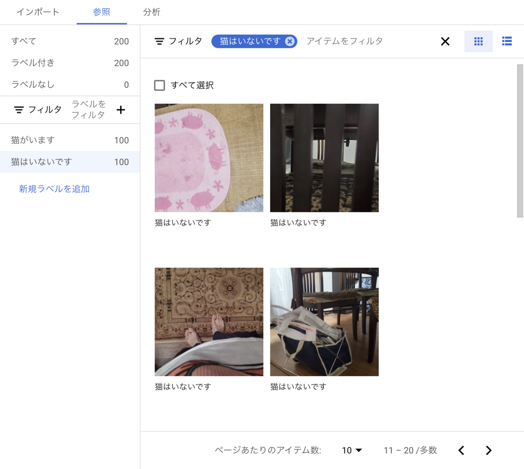
Task: Click the label フィルタ icon in sidebar
Action: (x=19, y=110)
